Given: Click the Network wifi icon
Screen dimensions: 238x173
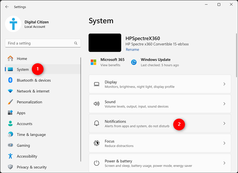Looking at the screenshot, I should pyautogui.click(x=10, y=91).
